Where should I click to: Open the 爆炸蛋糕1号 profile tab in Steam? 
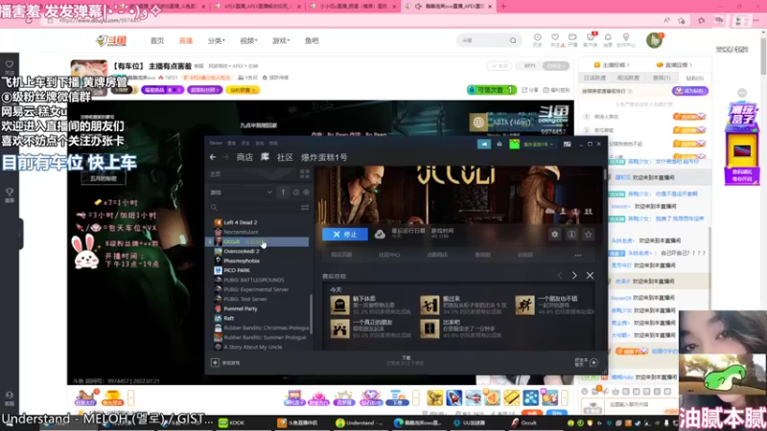point(324,157)
